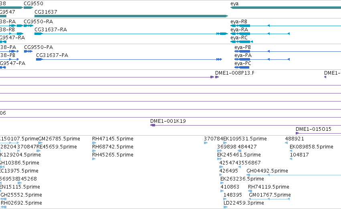Select protein CG31637-PA

(129, 59)
